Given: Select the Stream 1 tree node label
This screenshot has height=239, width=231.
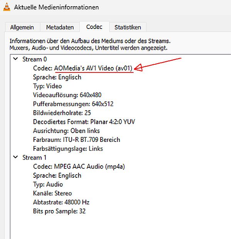Looking at the screenshot, I should (x=34, y=158).
